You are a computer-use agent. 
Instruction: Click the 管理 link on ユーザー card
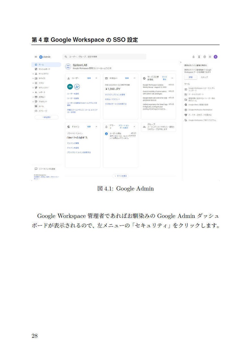pyautogui.click(x=89, y=78)
